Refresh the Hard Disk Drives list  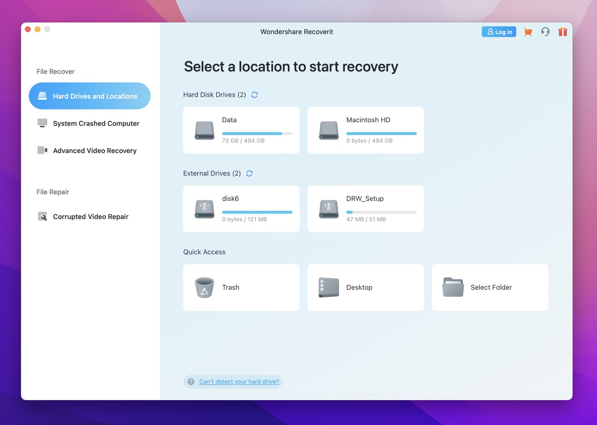click(x=255, y=95)
